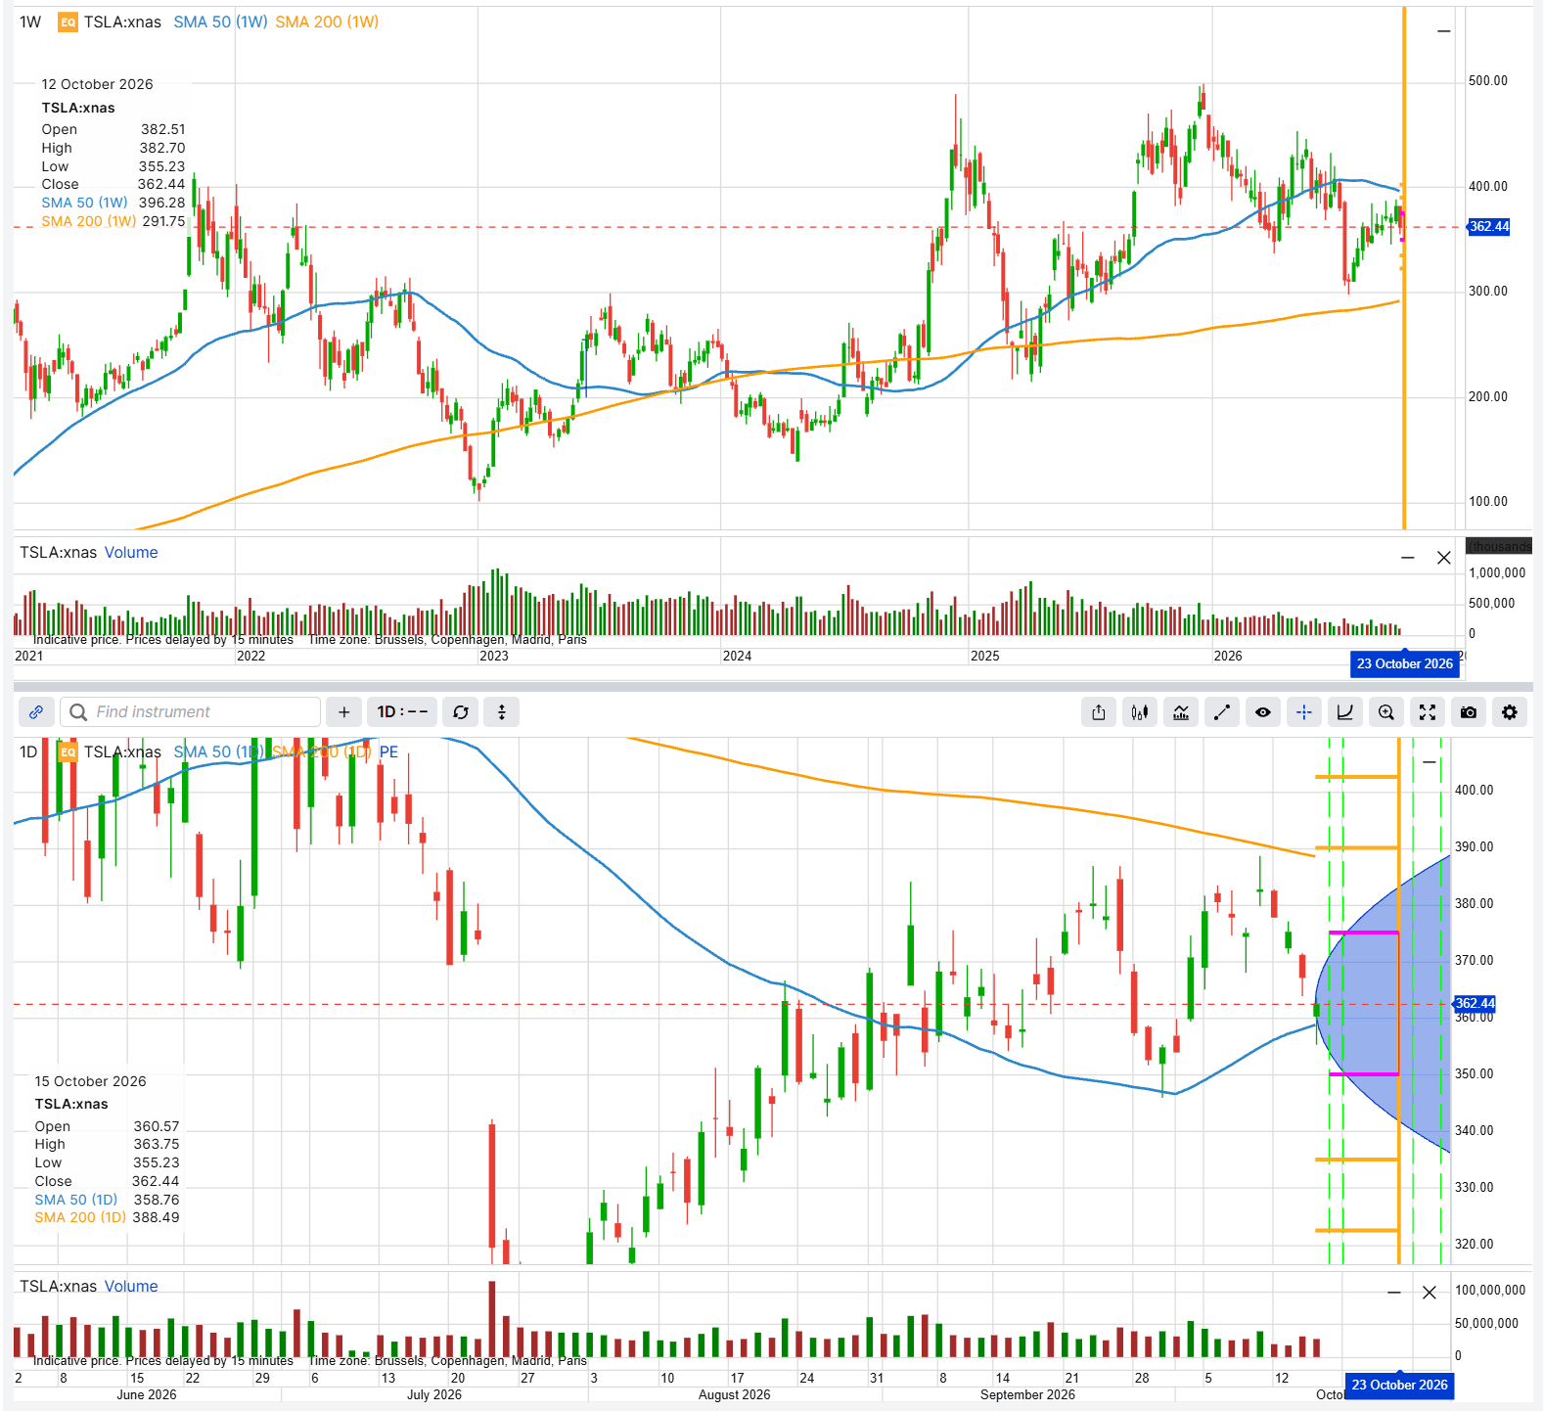Click the August 2026 label on daily axis
The image size is (1544, 1411).
click(x=734, y=1394)
